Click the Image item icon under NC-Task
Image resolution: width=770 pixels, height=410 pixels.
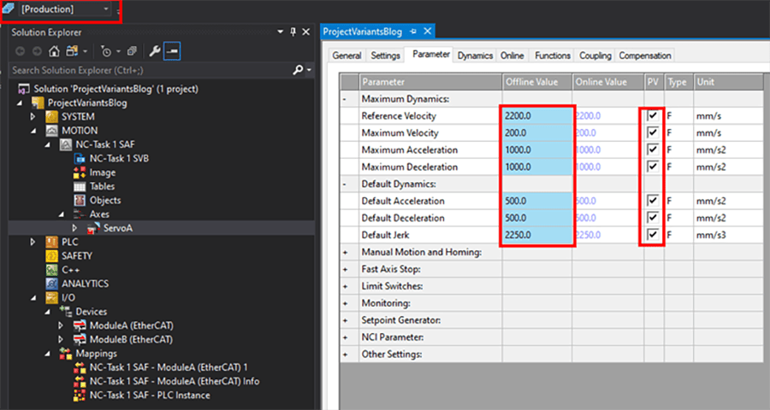[x=80, y=173]
